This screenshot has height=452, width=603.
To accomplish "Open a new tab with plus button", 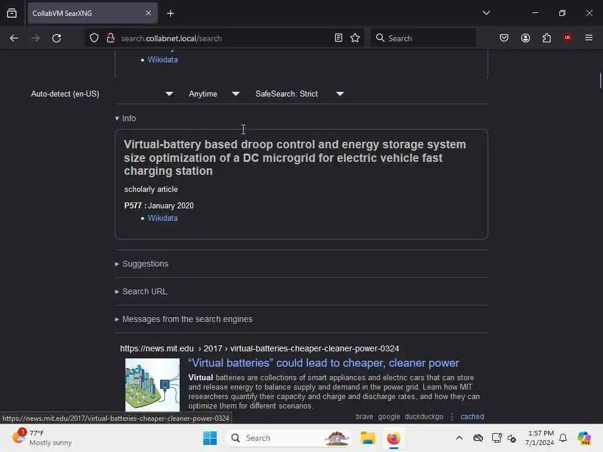I will 170,14.
